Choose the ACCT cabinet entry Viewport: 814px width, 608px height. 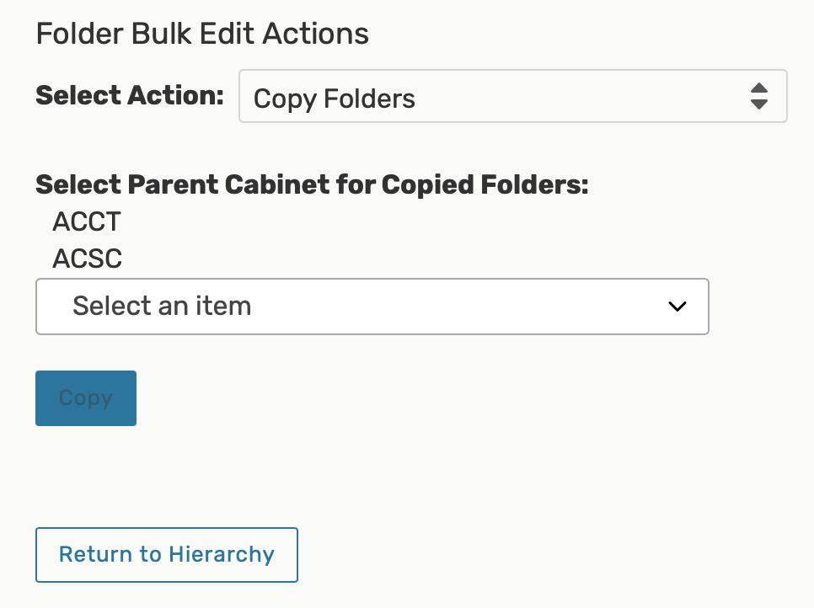pyautogui.click(x=87, y=222)
